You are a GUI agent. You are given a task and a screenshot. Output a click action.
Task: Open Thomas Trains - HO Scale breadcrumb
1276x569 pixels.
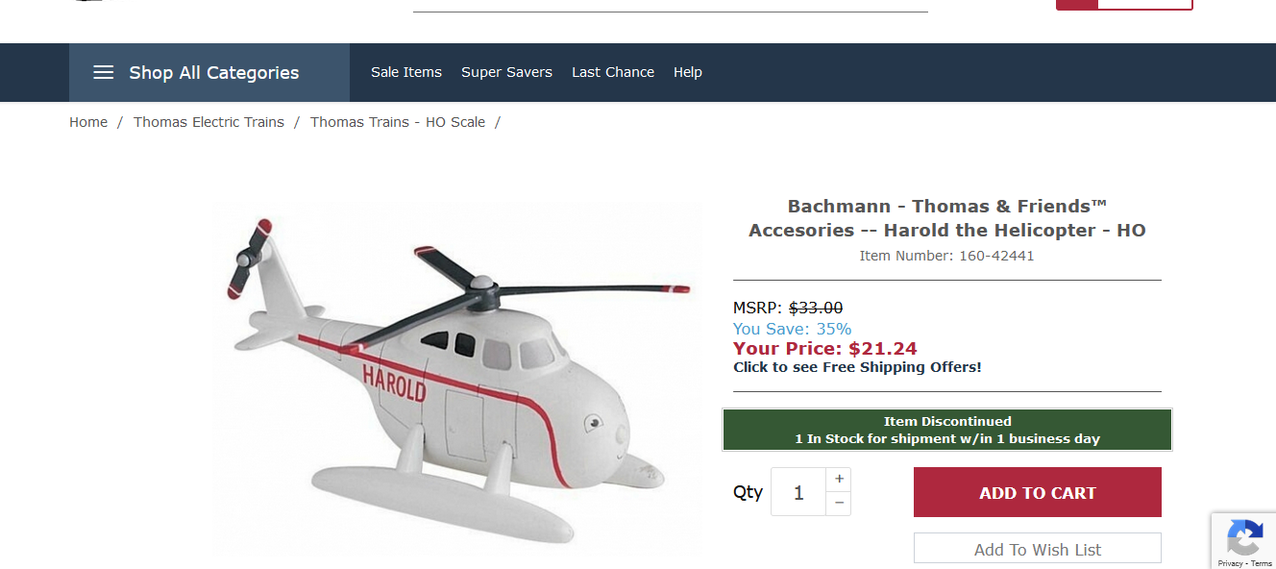pyautogui.click(x=398, y=122)
